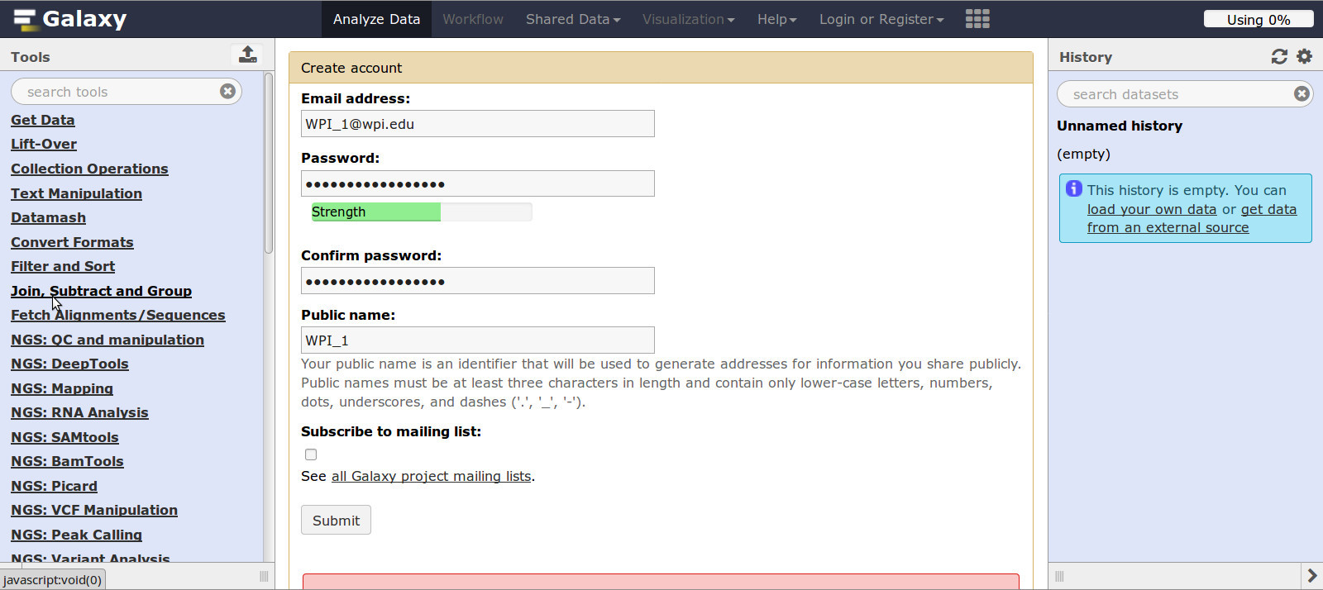This screenshot has width=1323, height=590.
Task: Open Login or Register dropdown
Action: [x=881, y=19]
